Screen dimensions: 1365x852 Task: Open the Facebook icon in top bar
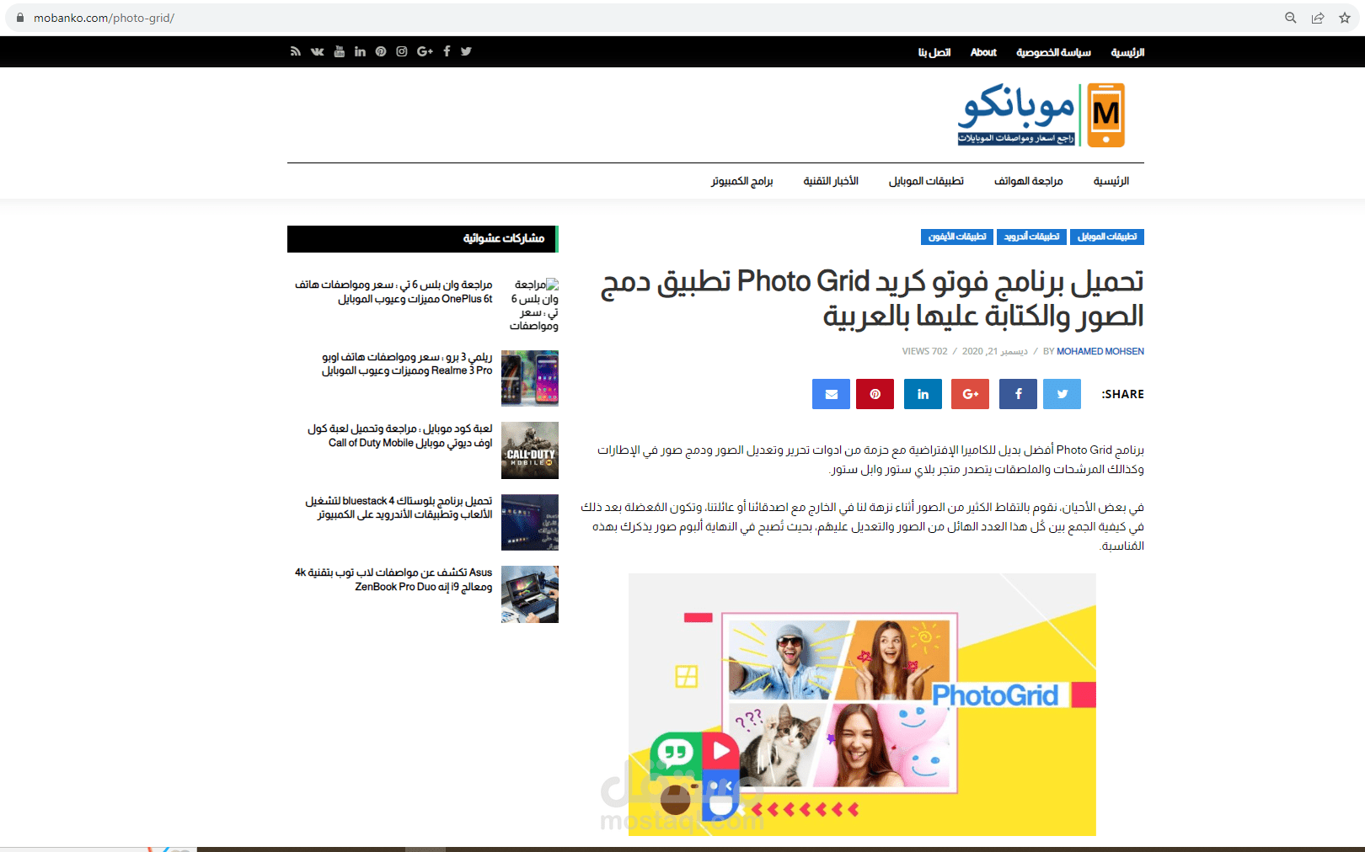[447, 51]
